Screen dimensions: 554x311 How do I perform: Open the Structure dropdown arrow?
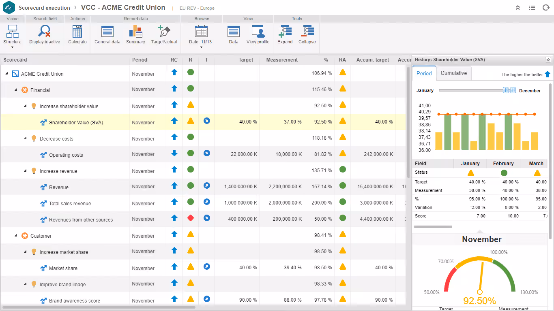pos(12,47)
